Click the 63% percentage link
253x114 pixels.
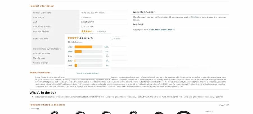point(107,47)
